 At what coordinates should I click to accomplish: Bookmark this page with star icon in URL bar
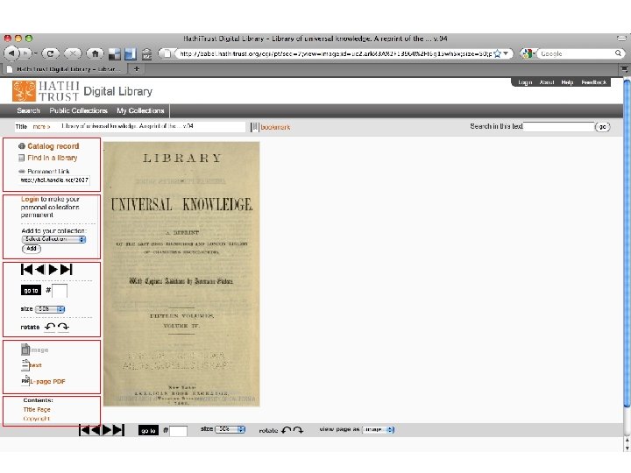(498, 53)
